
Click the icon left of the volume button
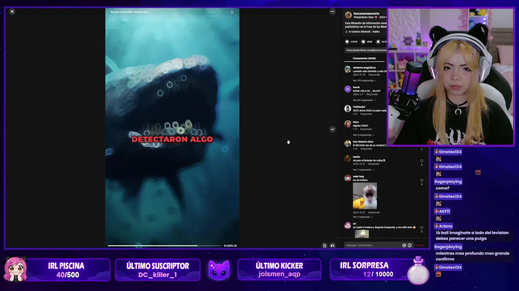click(324, 245)
